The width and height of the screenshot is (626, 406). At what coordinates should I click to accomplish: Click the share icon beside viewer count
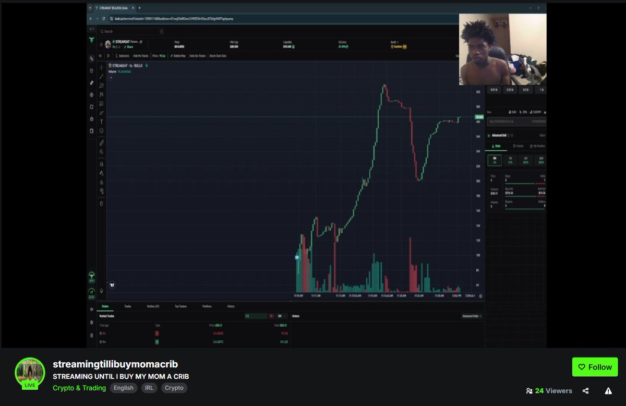(x=586, y=391)
